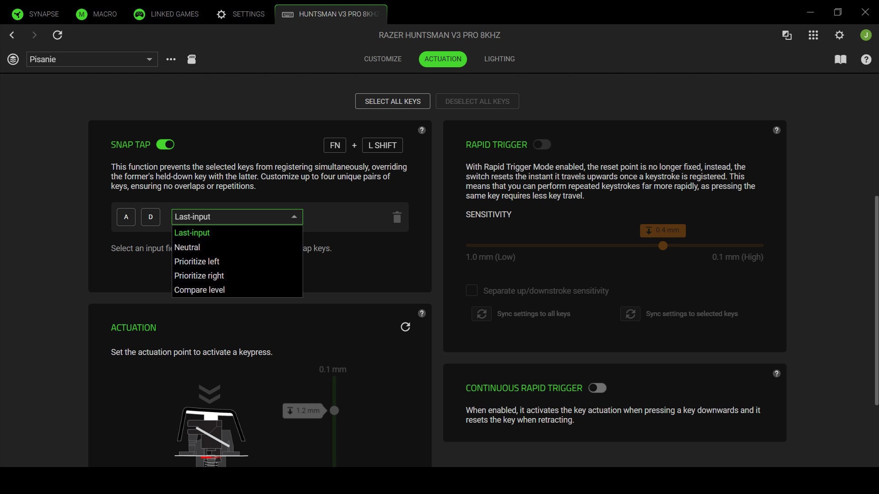879x494 pixels.
Task: Open the profiles icon next to Pisanie dropdown
Action: pyautogui.click(x=13, y=59)
